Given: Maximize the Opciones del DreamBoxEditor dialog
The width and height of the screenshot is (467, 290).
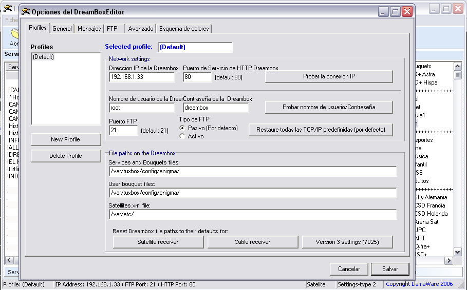Looking at the screenshot, I should (395, 12).
